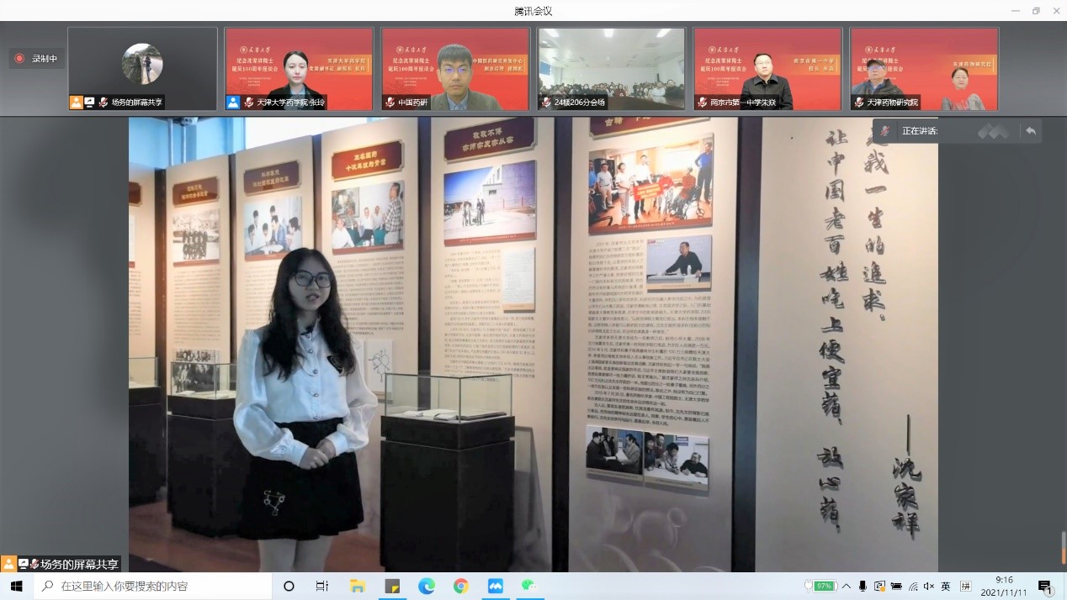This screenshot has width=1067, height=600.
Task: Open Google Chrome from the taskbar
Action: tap(461, 586)
